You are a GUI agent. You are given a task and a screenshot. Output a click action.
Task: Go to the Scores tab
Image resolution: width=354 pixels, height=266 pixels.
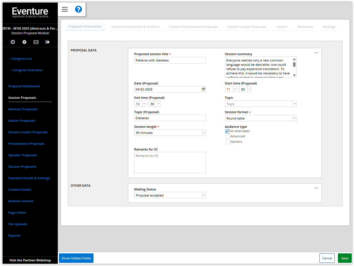282,27
